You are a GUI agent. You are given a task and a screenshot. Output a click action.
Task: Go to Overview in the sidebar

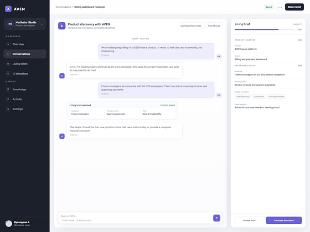(25, 44)
